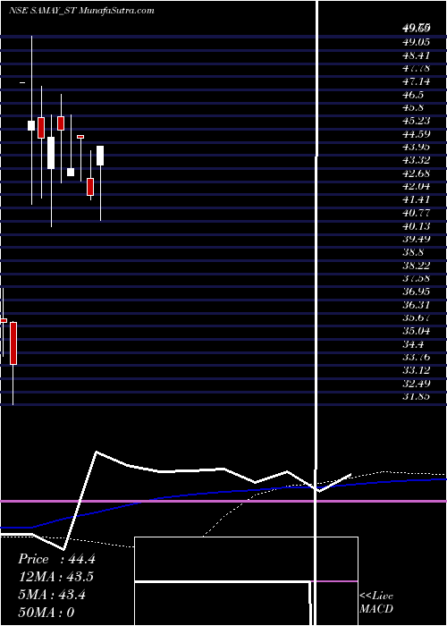Click the 42.68 price axis label
Viewport: 447px width, 626px height.
[417, 173]
